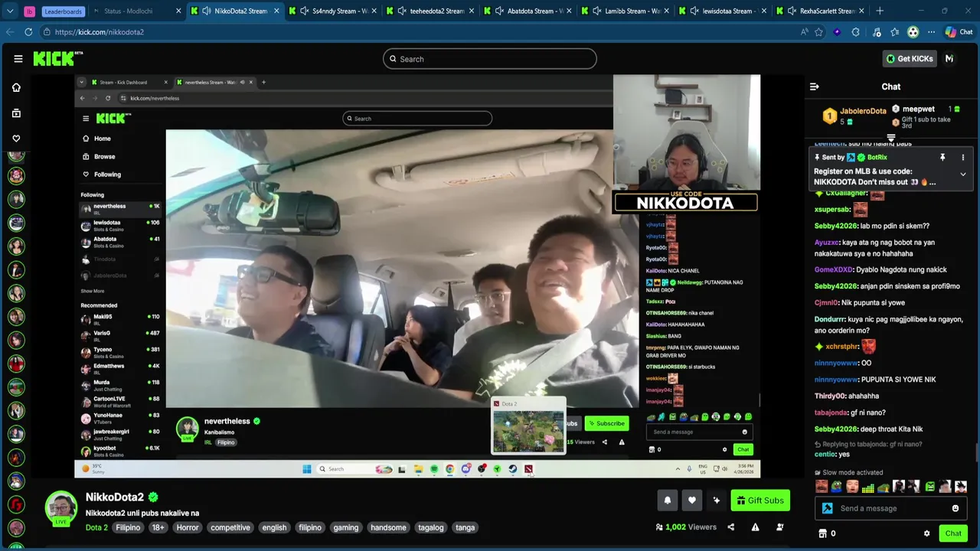Open the chat shop icon

point(823,533)
